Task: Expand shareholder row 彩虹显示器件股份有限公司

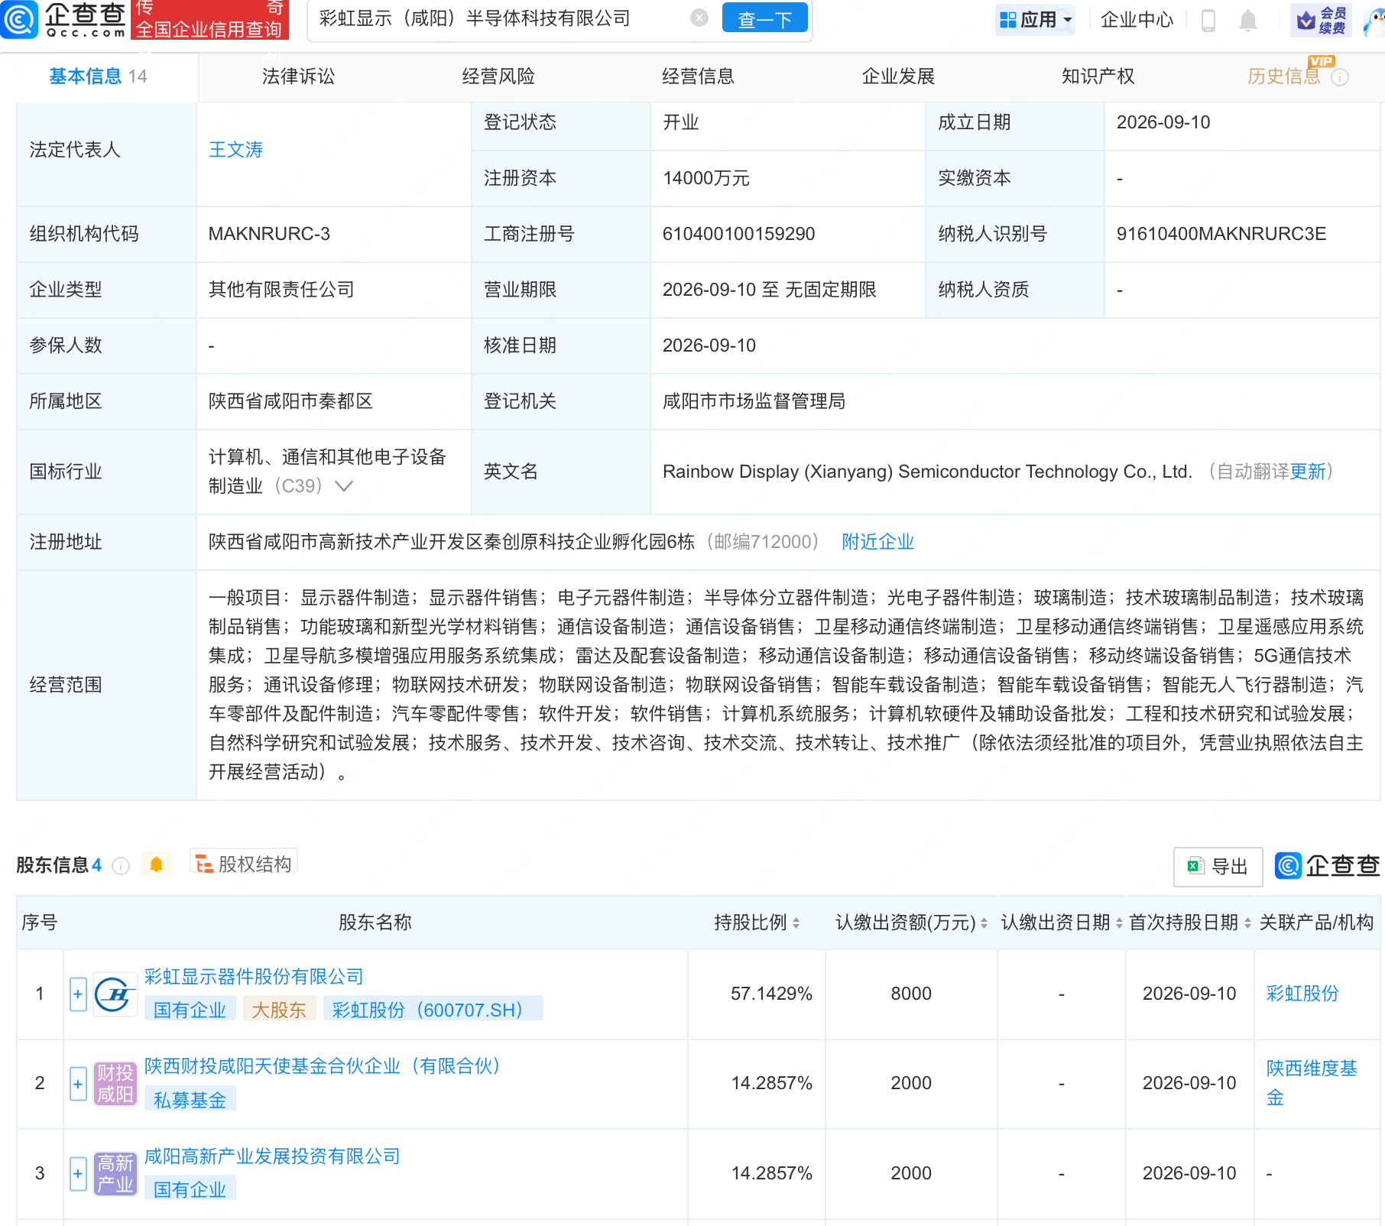Action: pos(78,994)
